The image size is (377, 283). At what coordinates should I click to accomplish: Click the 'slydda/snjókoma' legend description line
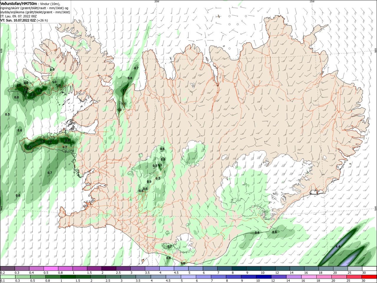[x=35, y=12]
